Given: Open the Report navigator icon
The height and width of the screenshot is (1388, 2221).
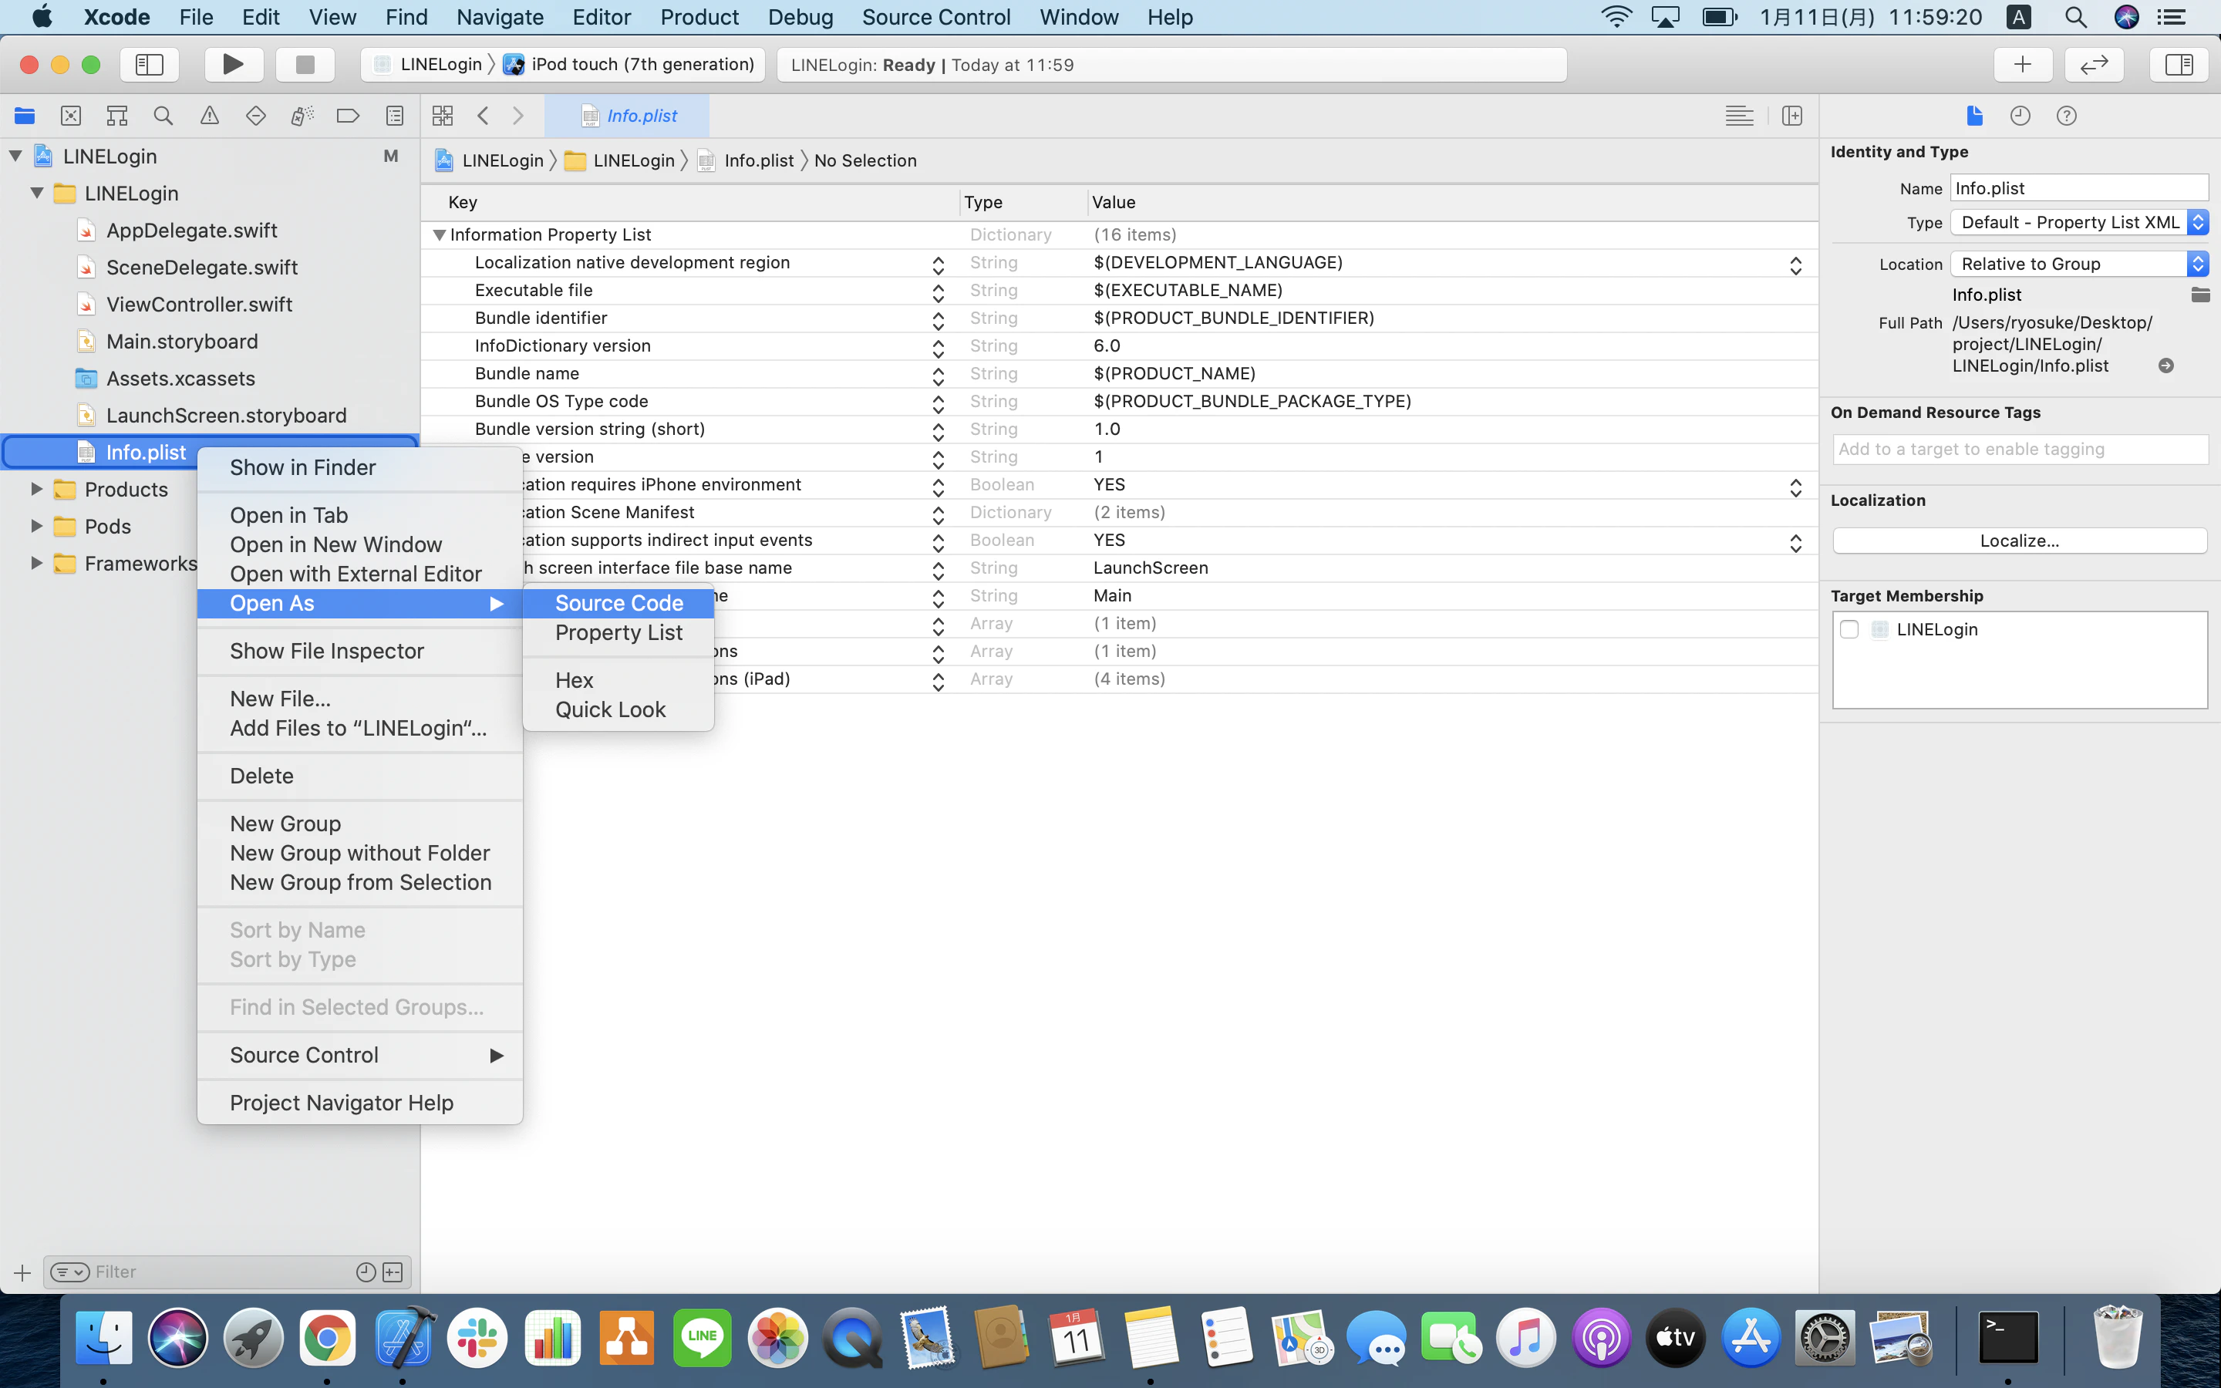Looking at the screenshot, I should tap(395, 116).
